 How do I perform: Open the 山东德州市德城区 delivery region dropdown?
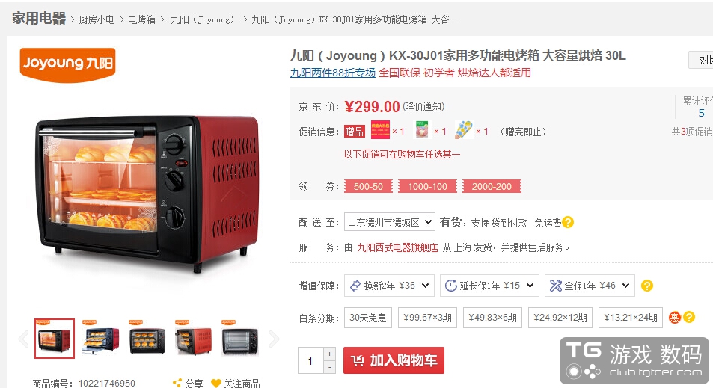(390, 222)
